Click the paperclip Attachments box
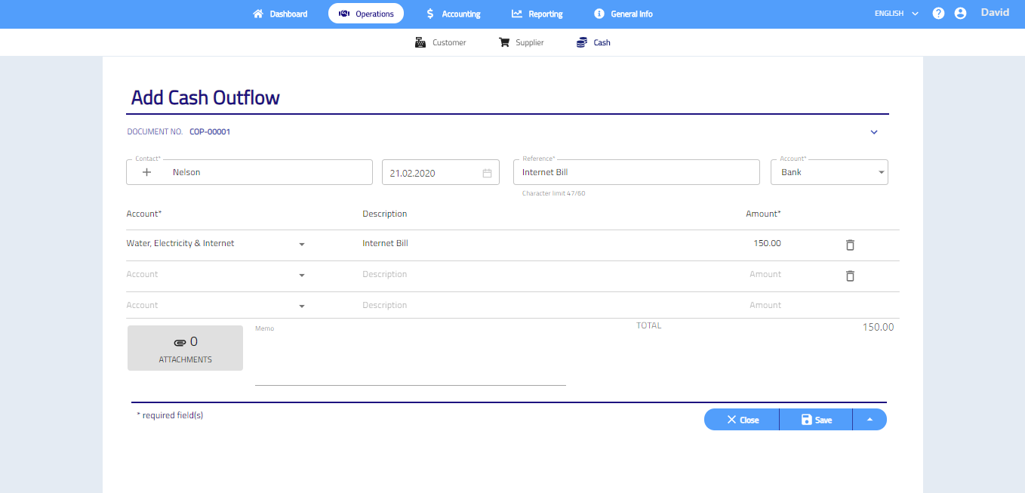The width and height of the screenshot is (1025, 493). pyautogui.click(x=185, y=348)
